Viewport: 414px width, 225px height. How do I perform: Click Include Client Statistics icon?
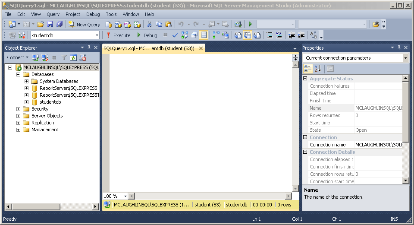tap(225, 35)
